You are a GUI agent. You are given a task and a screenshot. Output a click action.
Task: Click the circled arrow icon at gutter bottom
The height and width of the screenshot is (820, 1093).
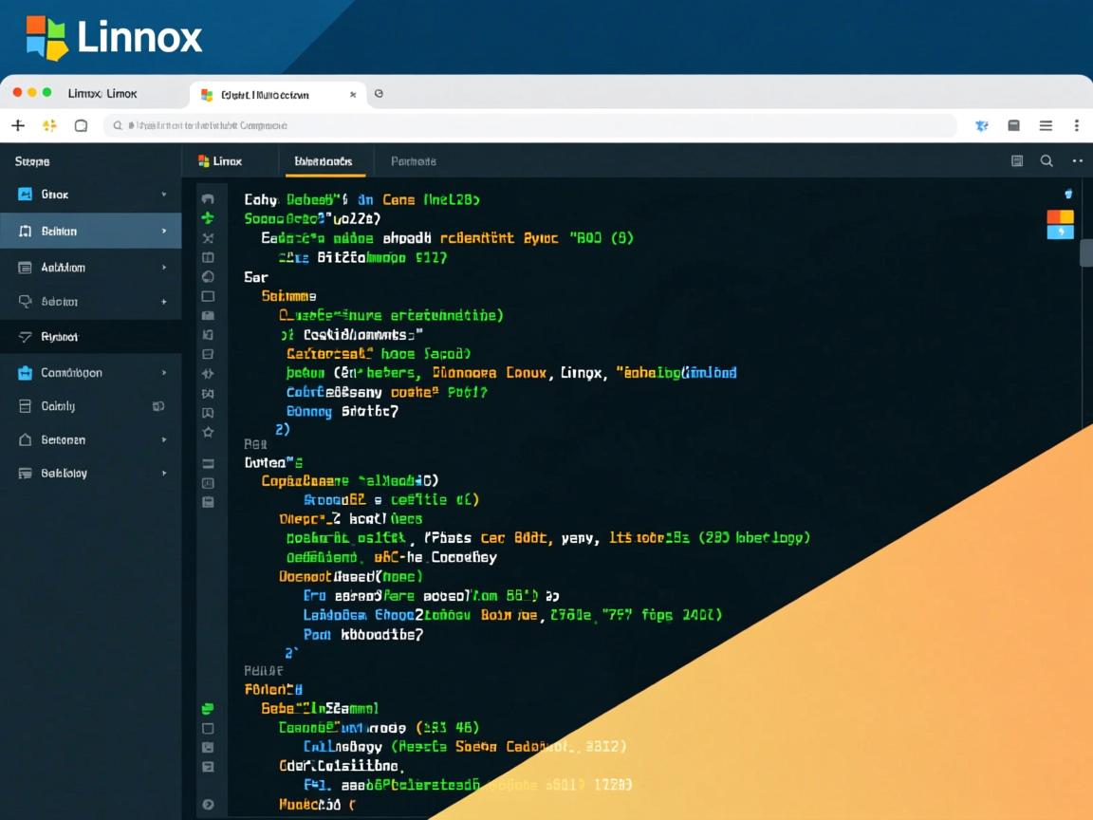[208, 804]
